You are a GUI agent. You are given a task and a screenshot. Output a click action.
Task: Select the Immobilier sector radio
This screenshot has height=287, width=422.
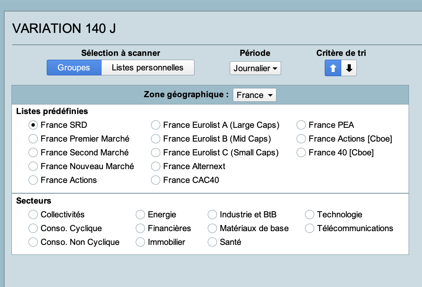[x=141, y=242]
